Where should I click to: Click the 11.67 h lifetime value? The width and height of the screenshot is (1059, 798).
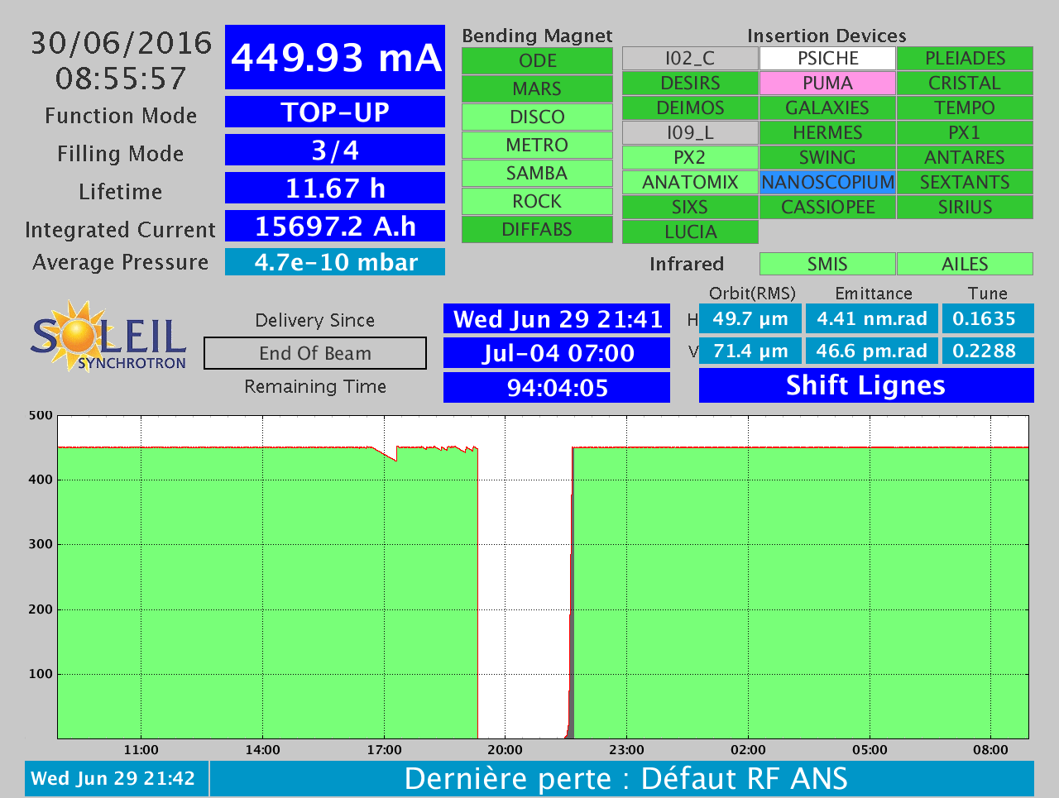pos(335,188)
